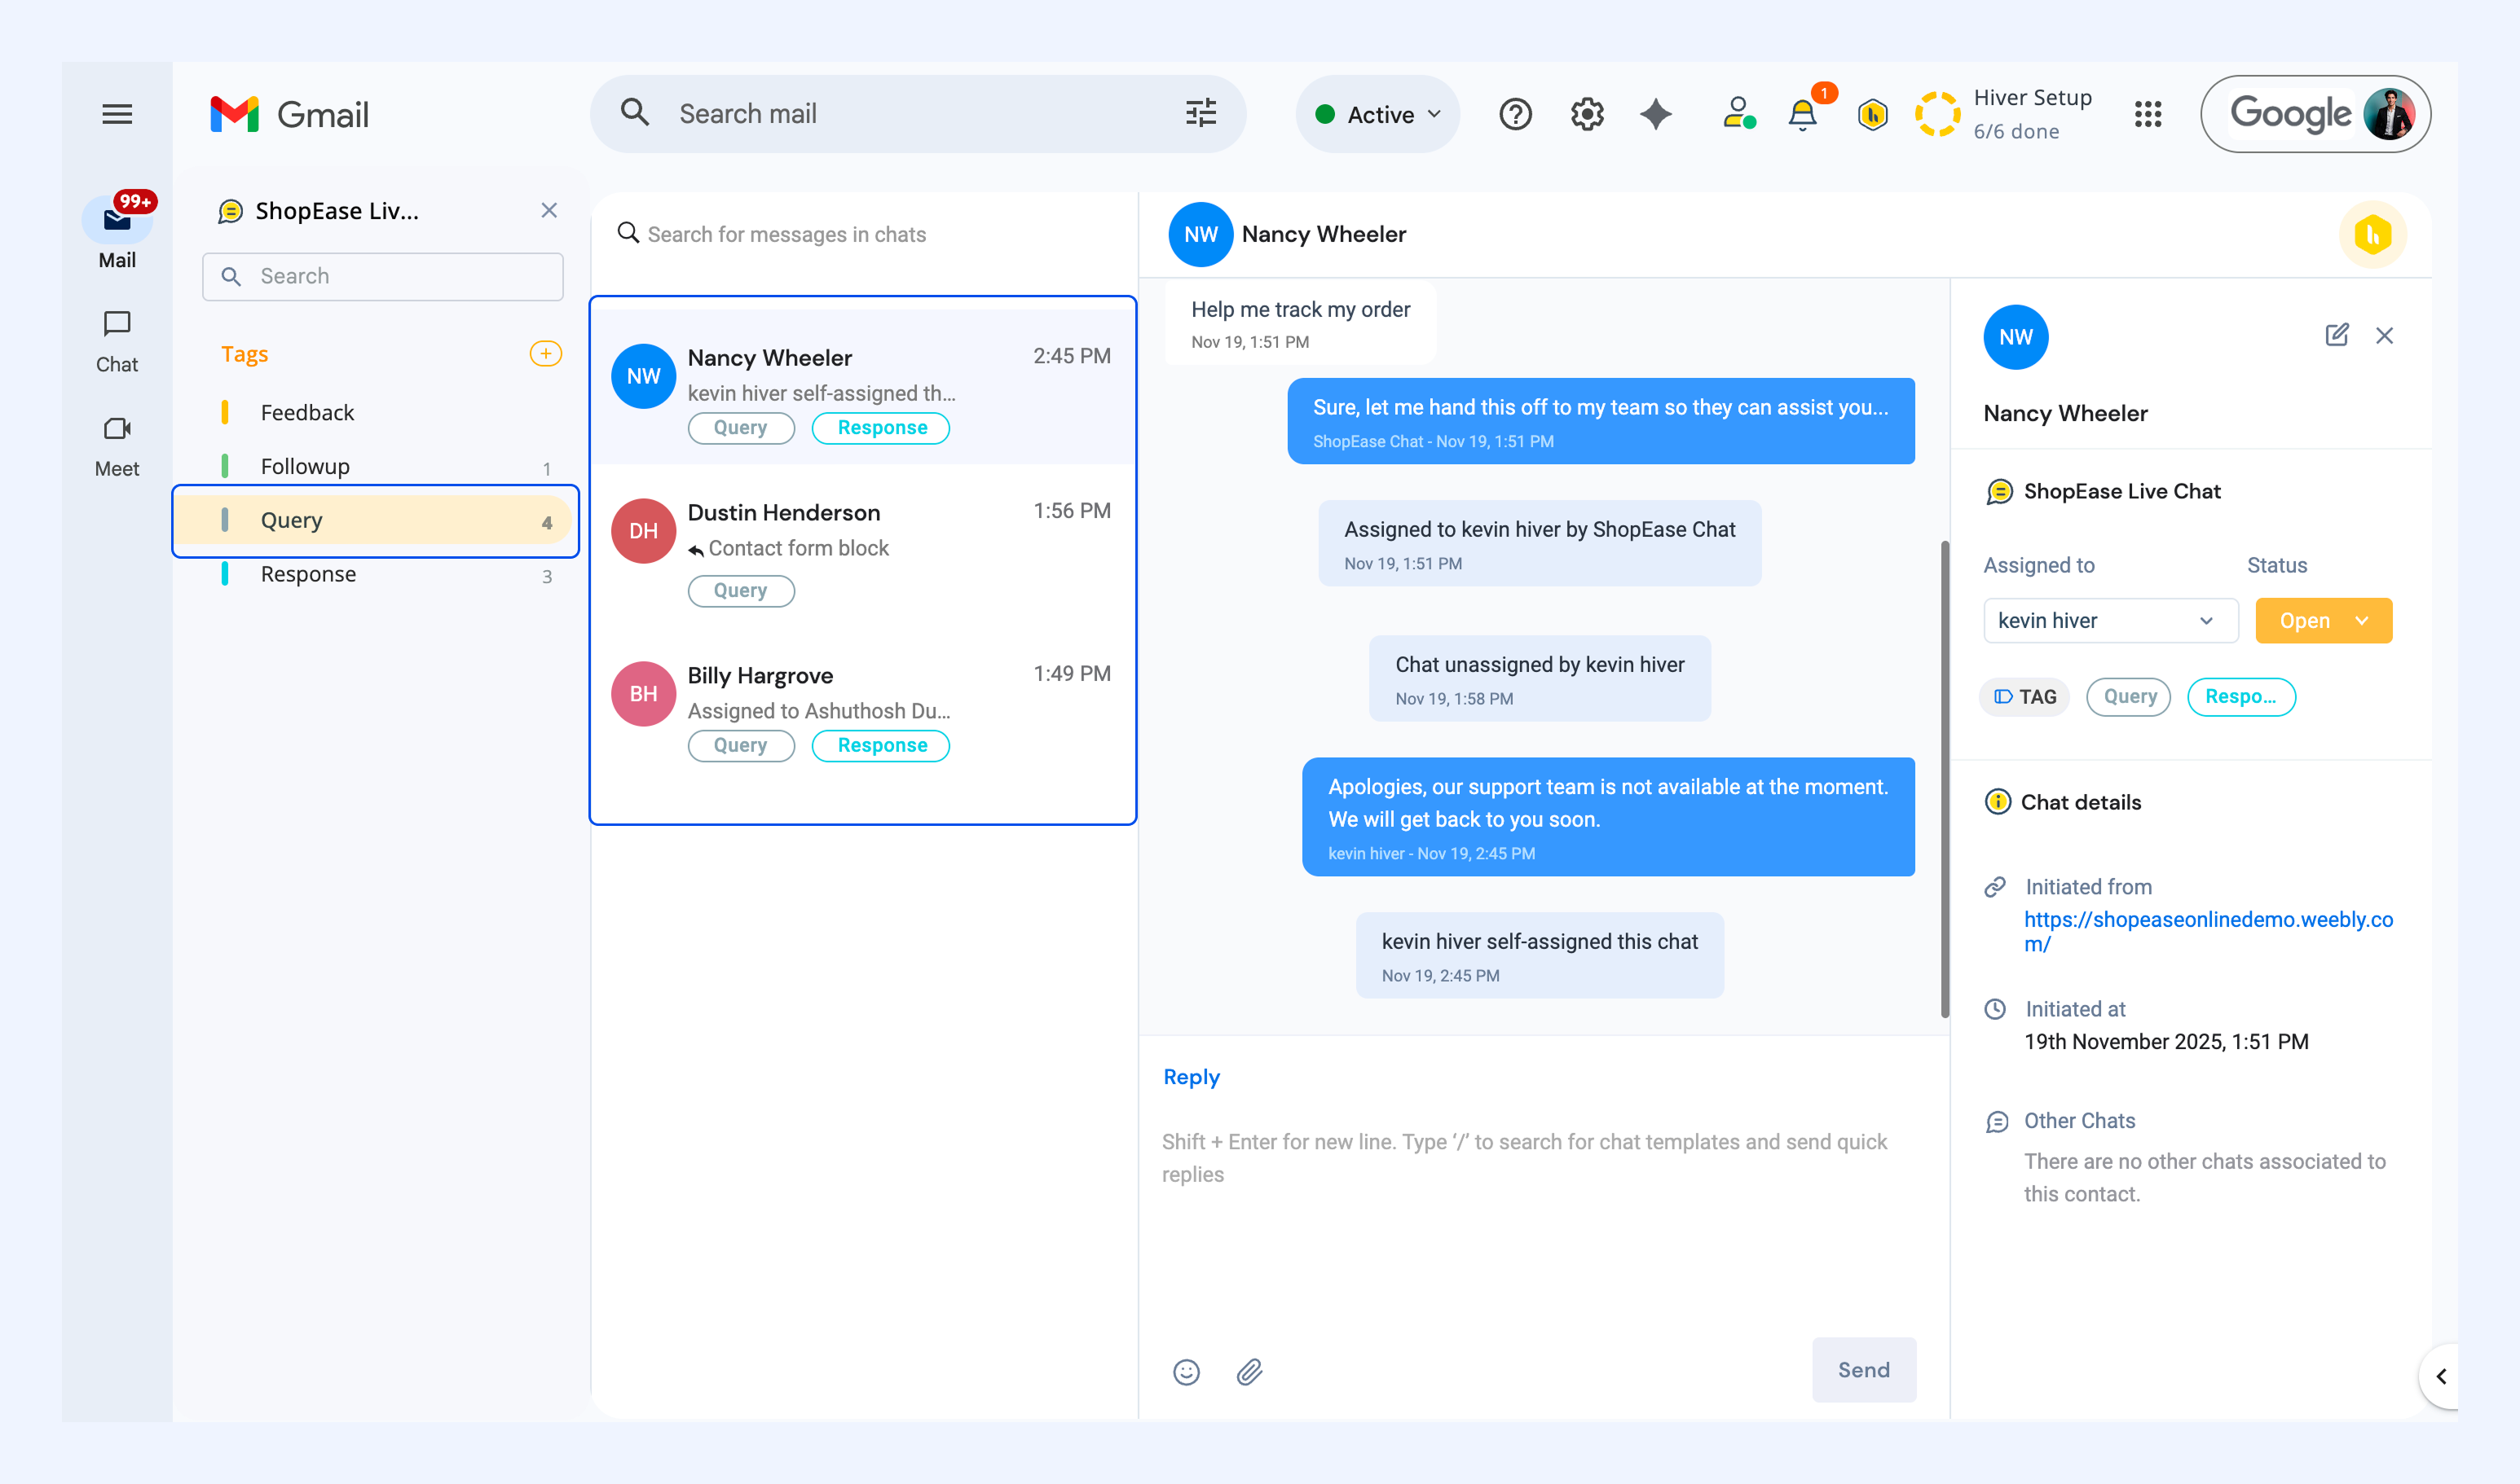Open the Google apps grid
The height and width of the screenshot is (1484, 2520).
pos(2148,114)
